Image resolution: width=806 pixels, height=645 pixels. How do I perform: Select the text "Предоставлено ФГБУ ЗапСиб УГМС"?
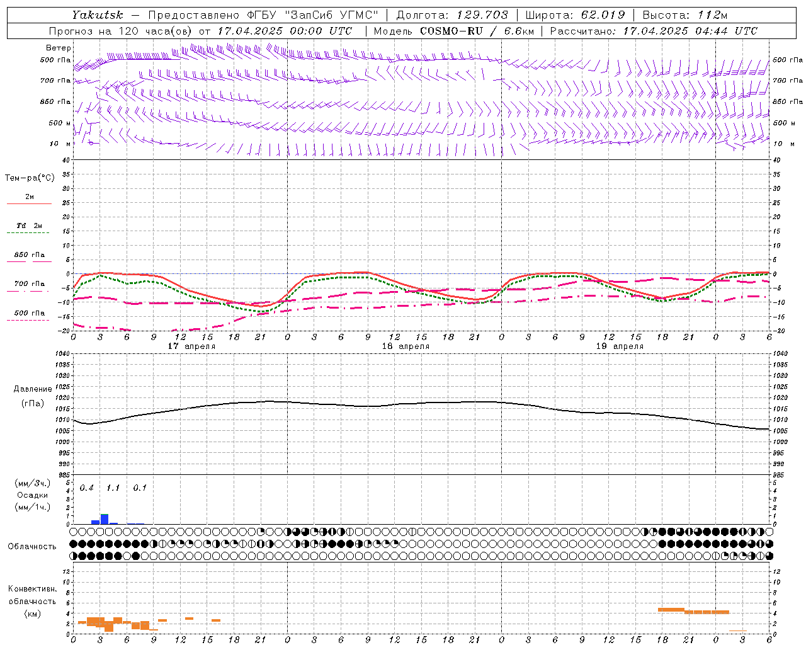263,15
